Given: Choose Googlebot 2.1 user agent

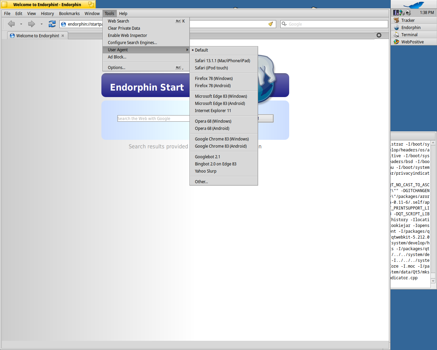Looking at the screenshot, I should pyautogui.click(x=224, y=157).
